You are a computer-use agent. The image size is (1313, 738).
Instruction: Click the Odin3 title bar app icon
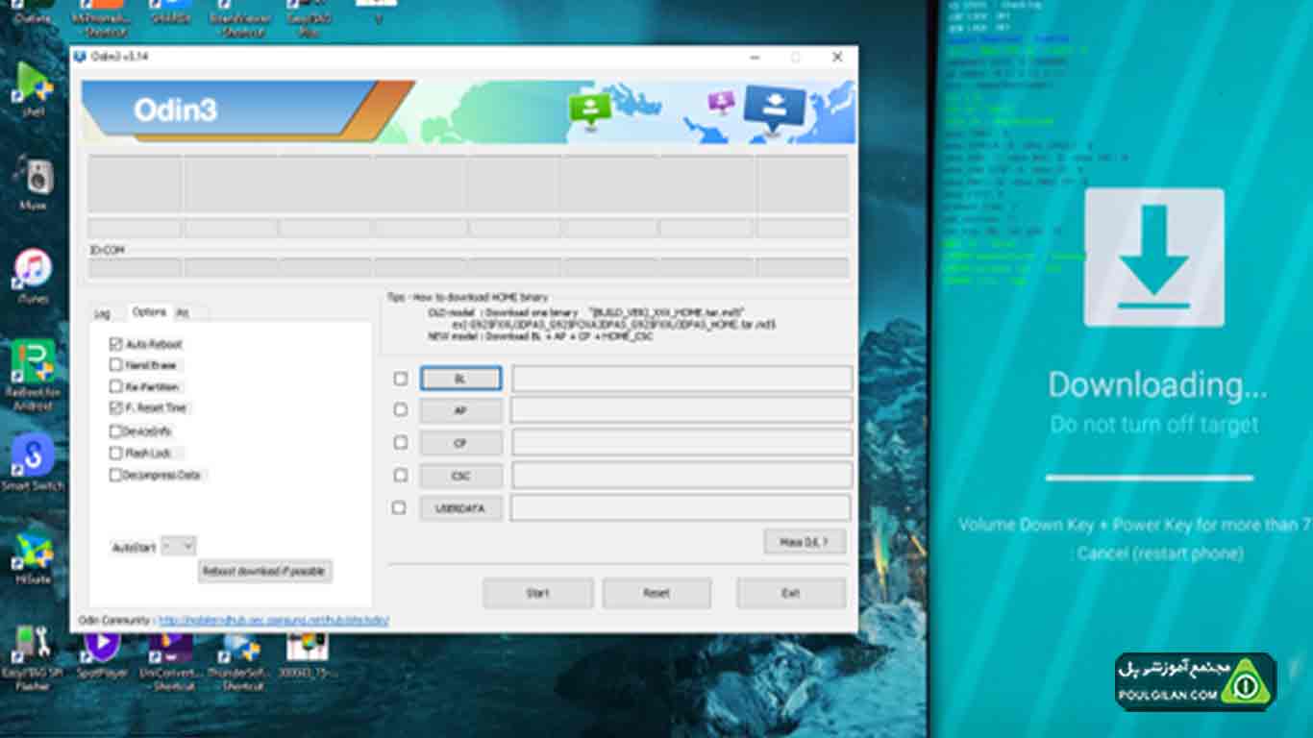(81, 57)
